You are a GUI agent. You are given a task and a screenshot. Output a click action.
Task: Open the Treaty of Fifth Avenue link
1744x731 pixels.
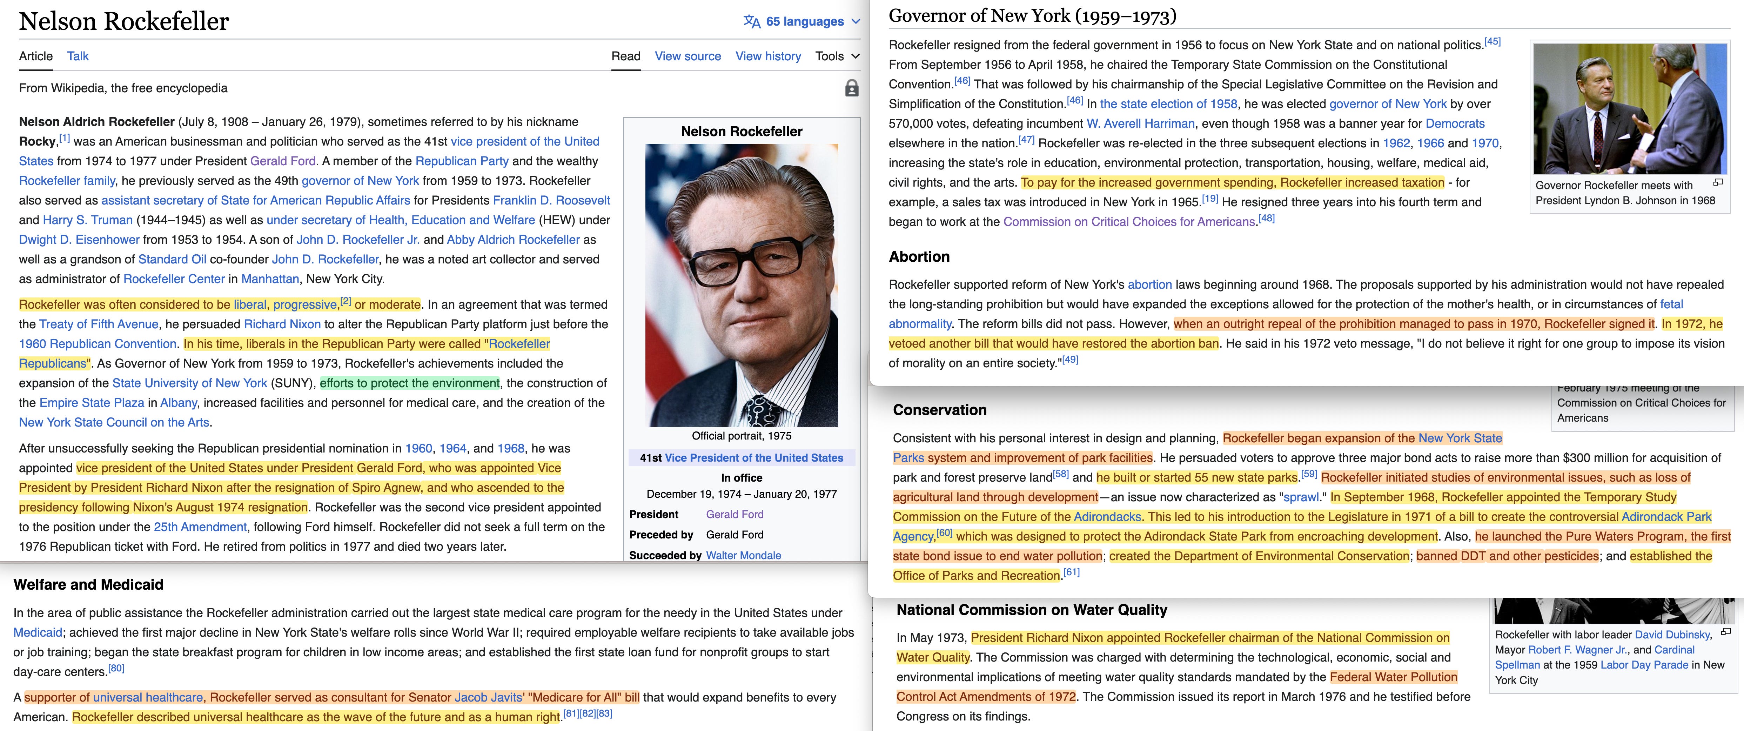click(99, 324)
